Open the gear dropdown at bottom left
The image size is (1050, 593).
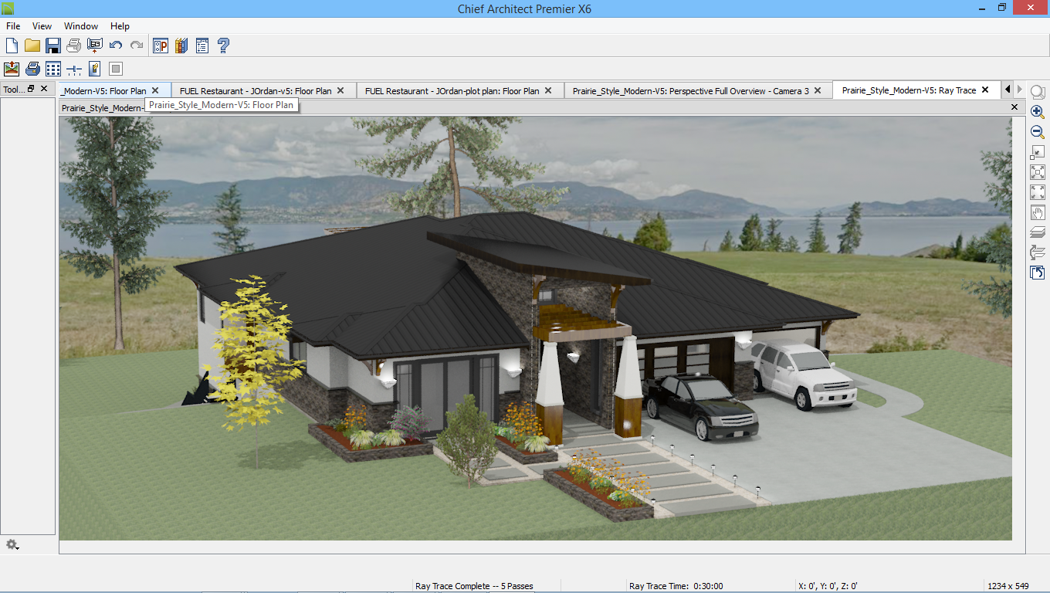[x=12, y=545]
